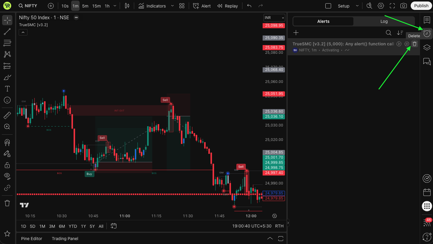
Task: Click the Publish button
Action: click(421, 6)
